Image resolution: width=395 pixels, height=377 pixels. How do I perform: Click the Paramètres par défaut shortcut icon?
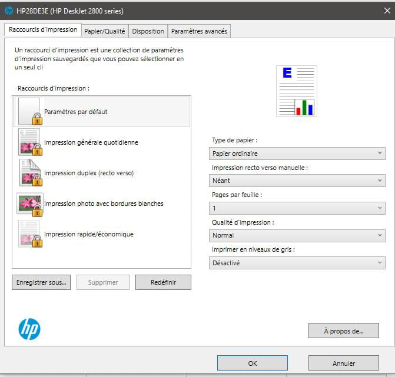click(x=29, y=111)
